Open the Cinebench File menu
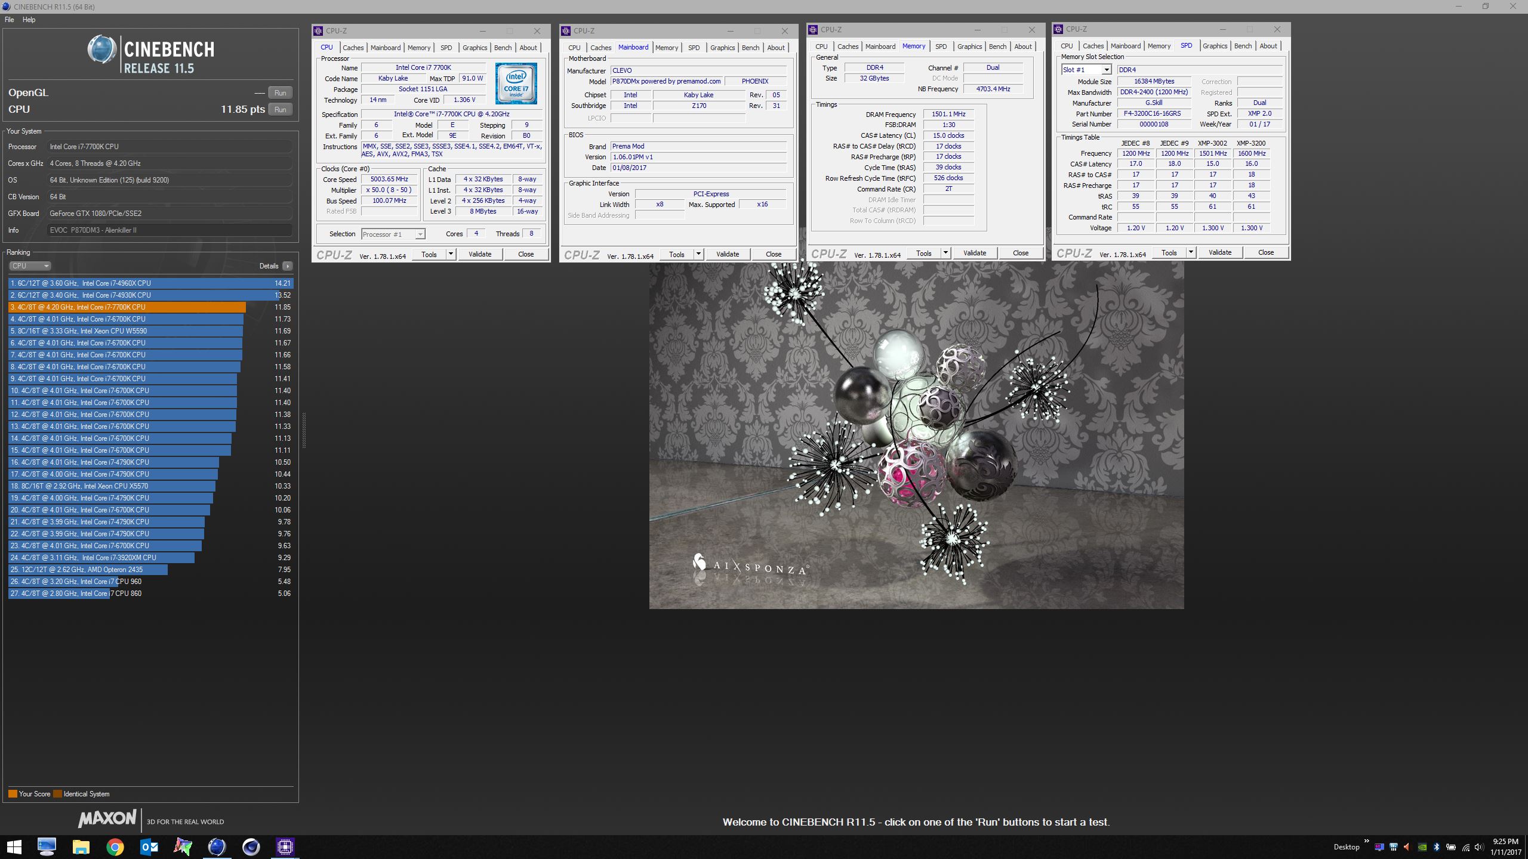This screenshot has width=1528, height=859. 9,20
